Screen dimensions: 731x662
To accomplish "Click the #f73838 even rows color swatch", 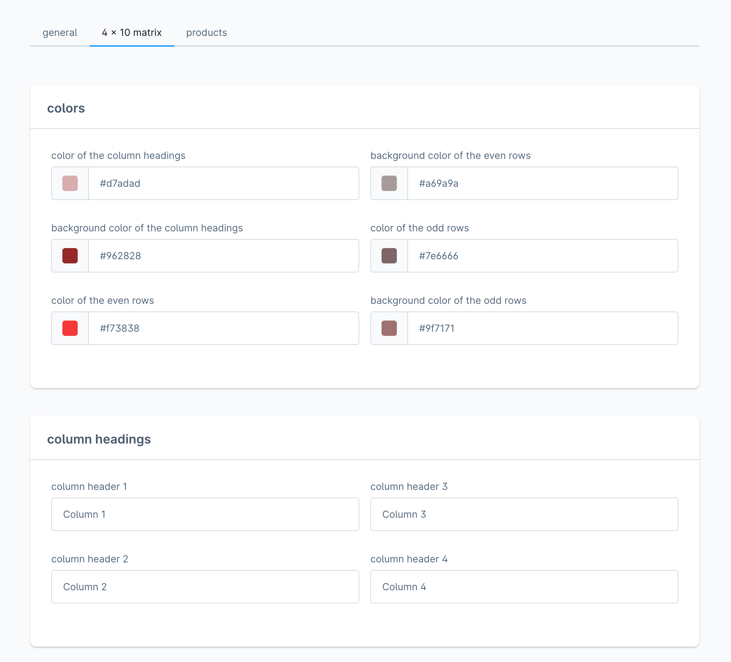I will [x=70, y=329].
